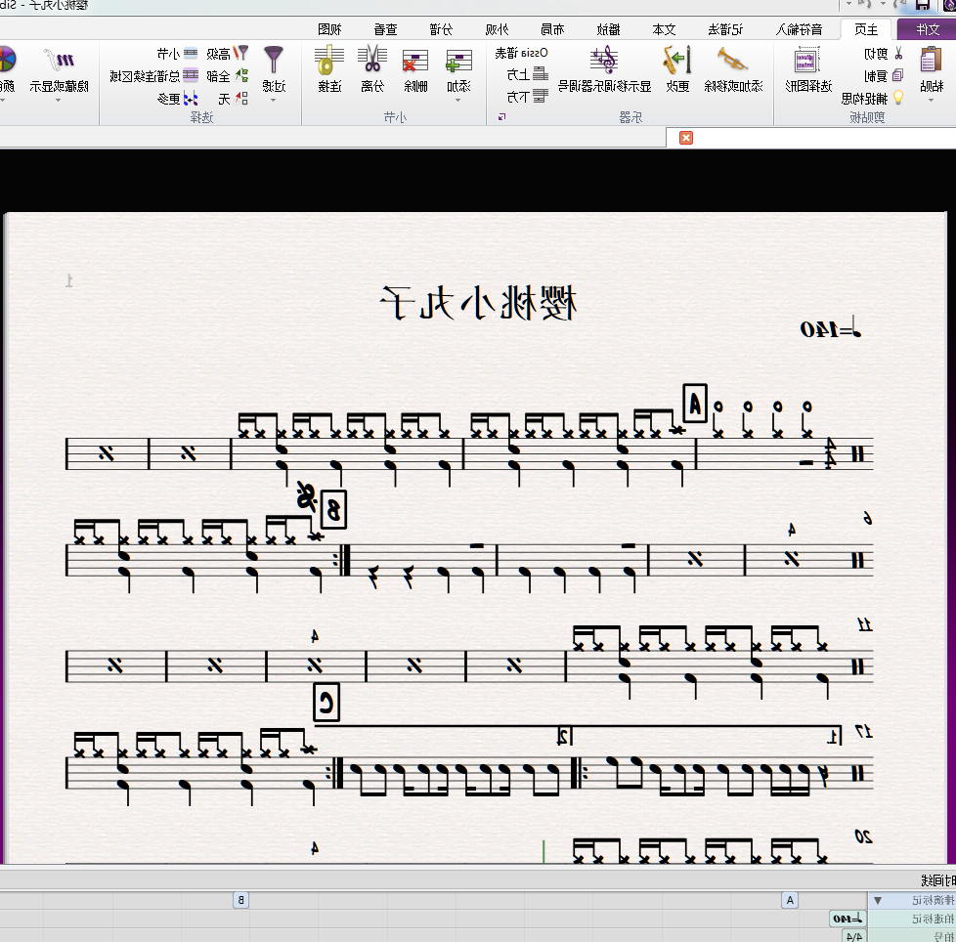956x942 pixels.
Task: Click the Filter (过滤) funnel icon
Action: (x=274, y=60)
